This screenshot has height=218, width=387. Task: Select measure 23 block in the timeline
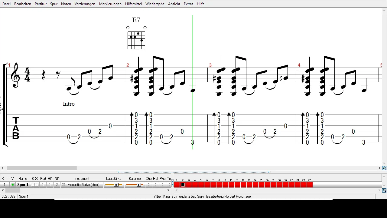[310, 185]
